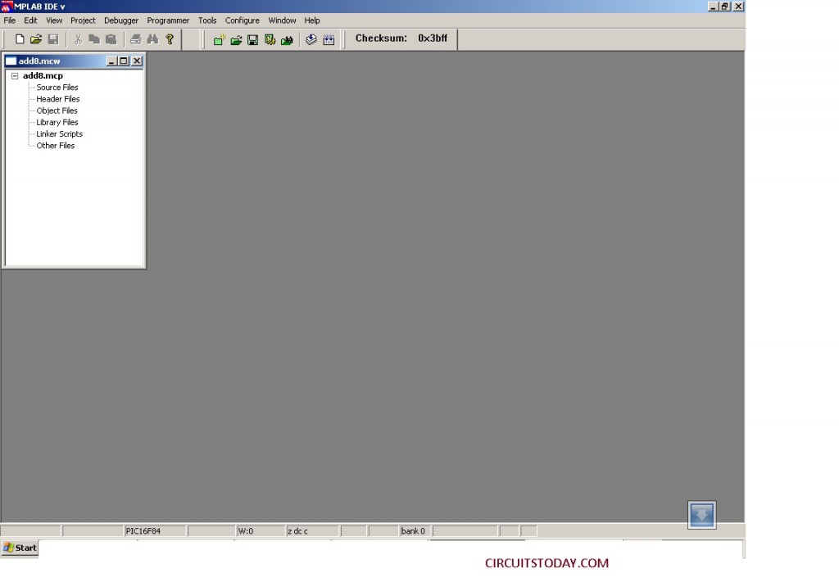The height and width of the screenshot is (582, 839).
Task: Paste using the toolbar icon
Action: 111,38
